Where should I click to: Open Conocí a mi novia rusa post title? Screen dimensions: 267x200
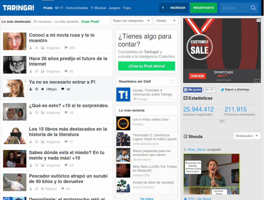(x=62, y=38)
